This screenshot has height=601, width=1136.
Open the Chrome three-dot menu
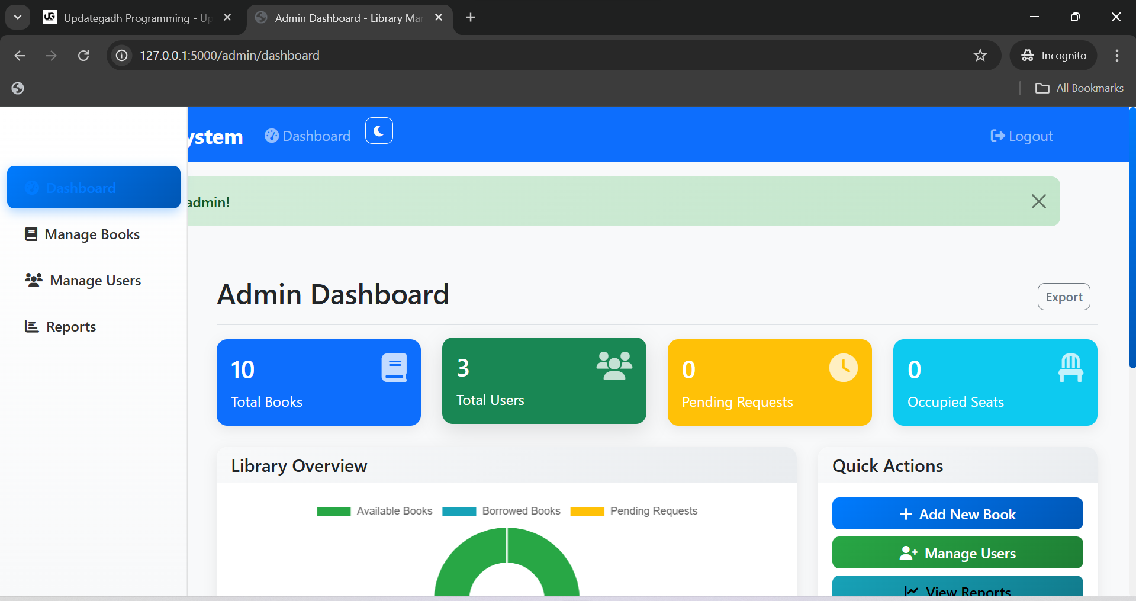1117,56
